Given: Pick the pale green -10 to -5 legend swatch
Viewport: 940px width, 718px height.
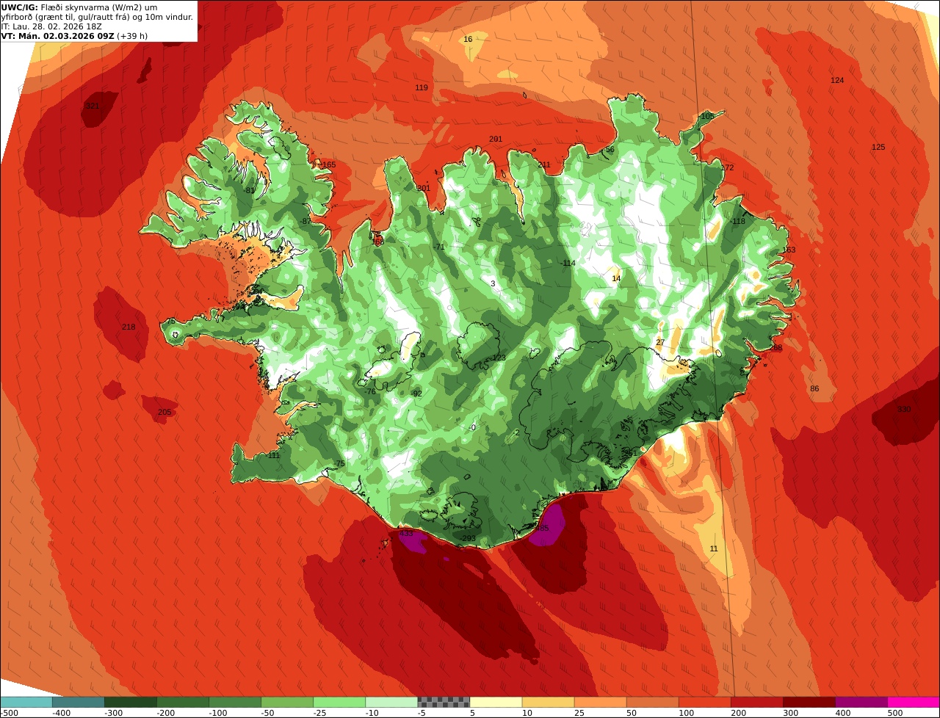Looking at the screenshot, I should tap(391, 702).
